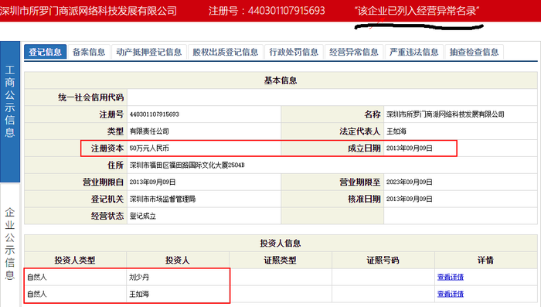Click 查看详情 link for 王如海

tap(451, 294)
